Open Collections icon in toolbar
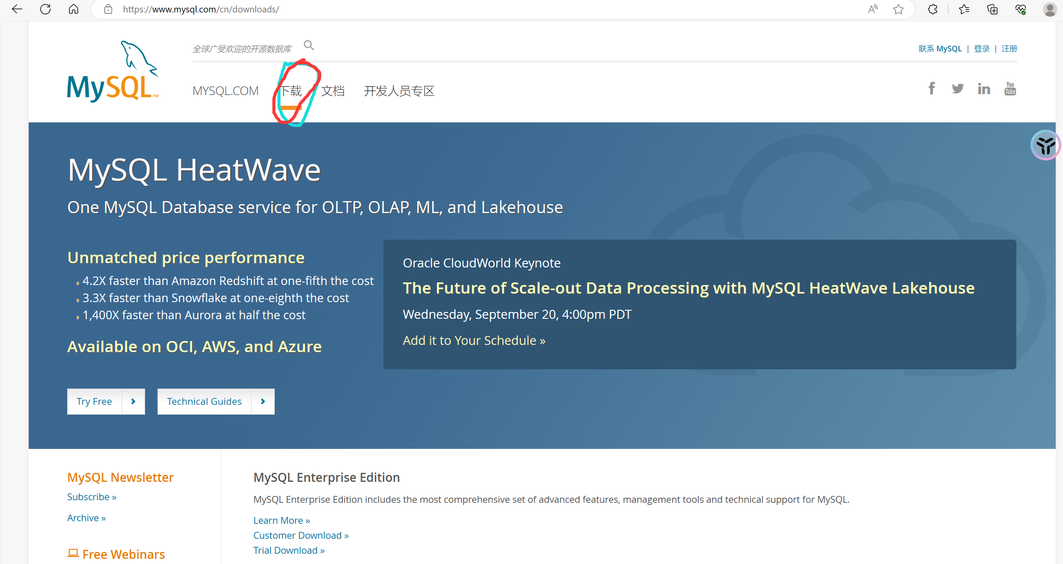The image size is (1063, 564). coord(992,9)
